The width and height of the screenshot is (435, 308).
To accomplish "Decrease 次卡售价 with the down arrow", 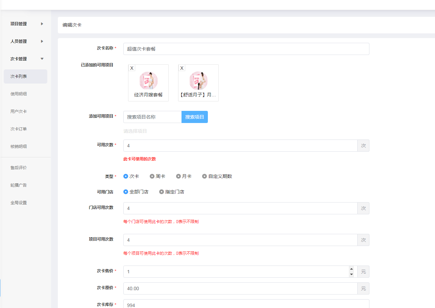I will coord(352,274).
